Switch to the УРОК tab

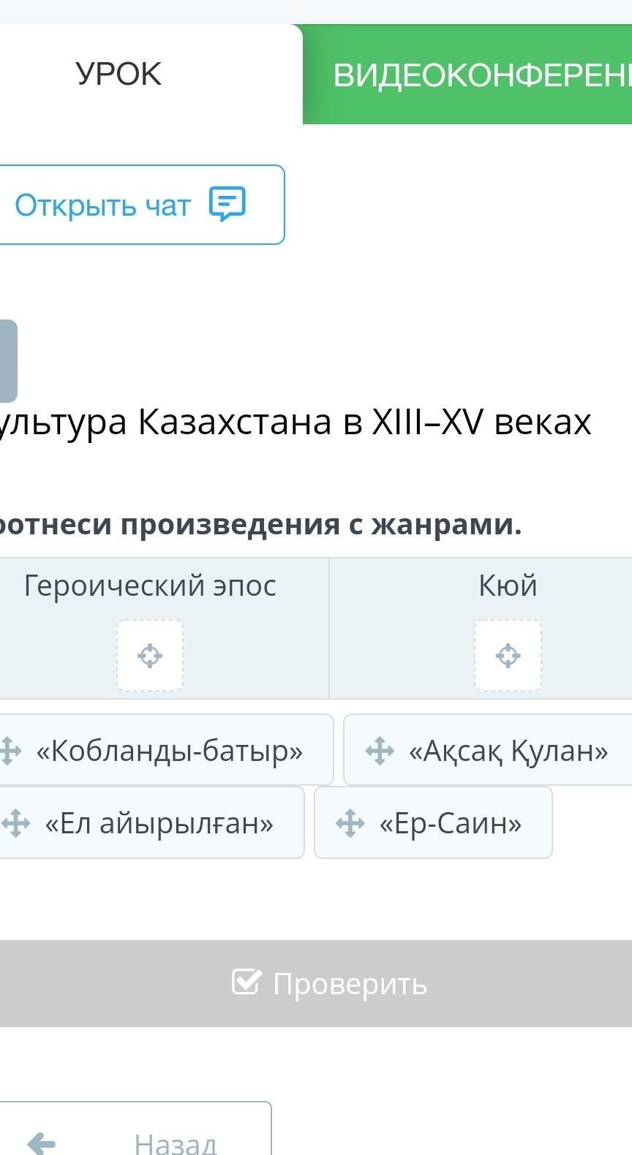(118, 75)
